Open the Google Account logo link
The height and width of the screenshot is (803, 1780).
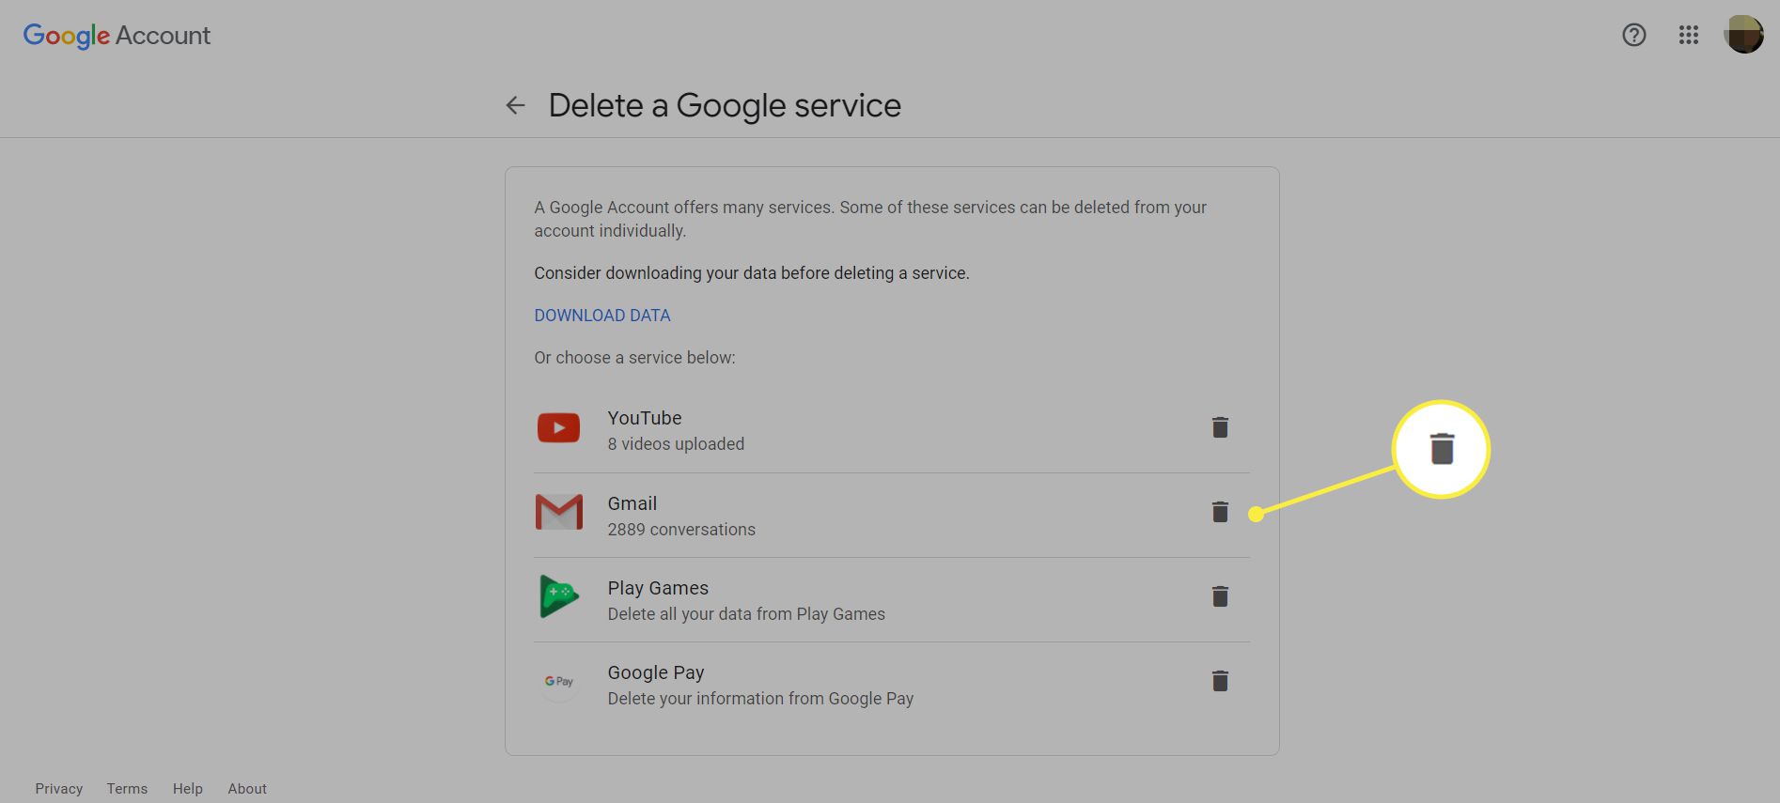(117, 36)
